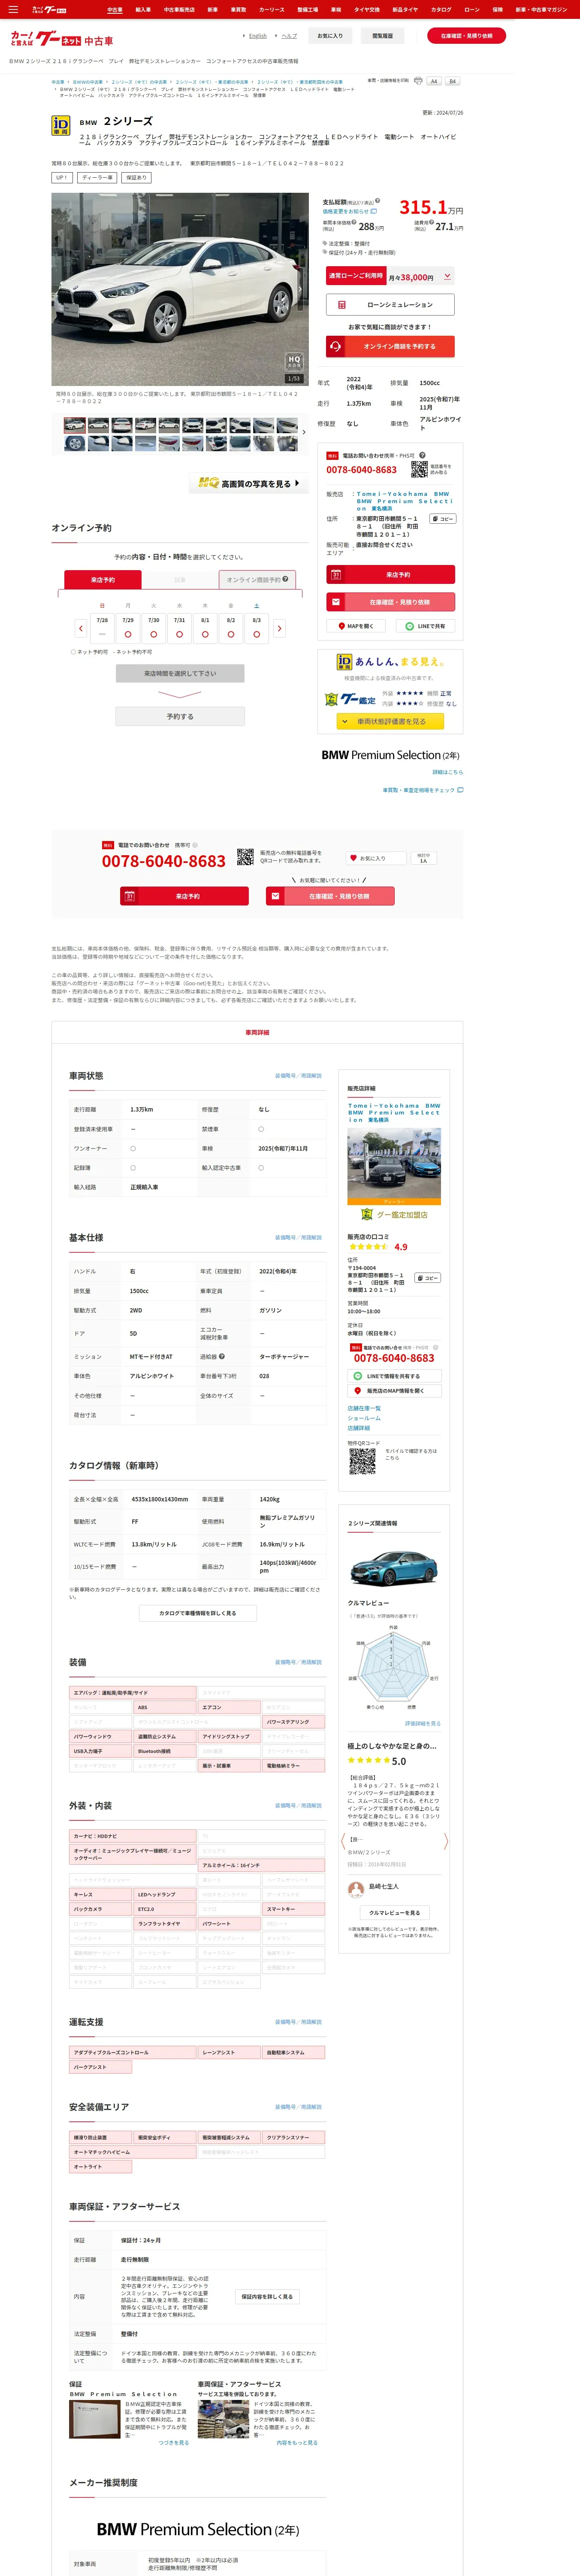Open the loan simulation calculator

[390, 304]
